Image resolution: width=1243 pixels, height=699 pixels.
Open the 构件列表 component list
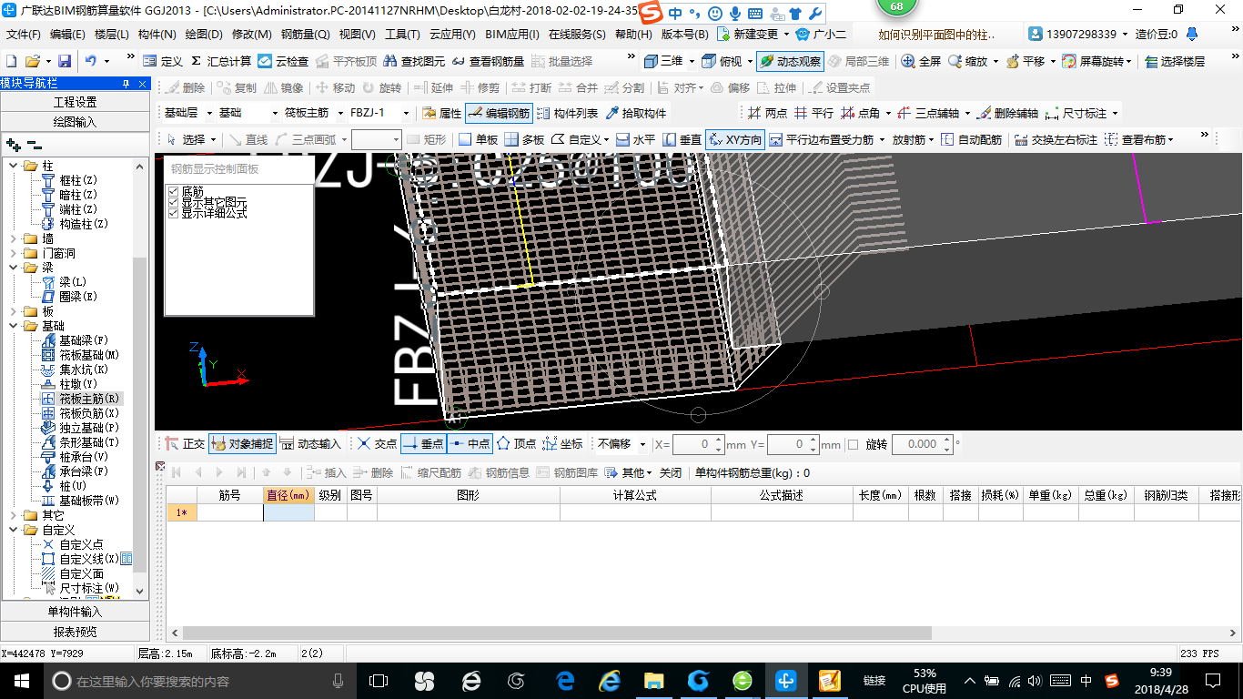567,113
